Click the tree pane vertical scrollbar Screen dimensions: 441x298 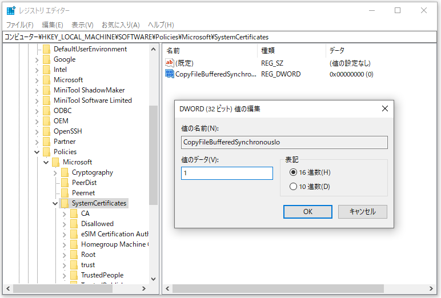[153, 171]
